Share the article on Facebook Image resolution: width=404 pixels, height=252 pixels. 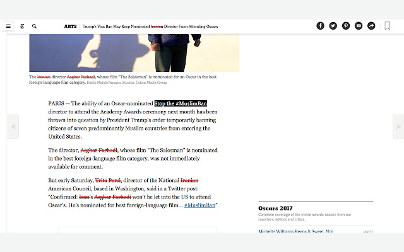tap(320, 26)
